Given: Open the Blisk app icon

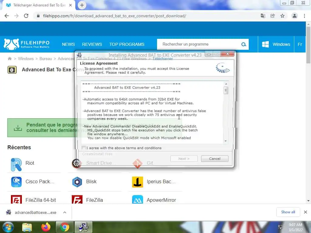Looking at the screenshot, I should click(77, 182).
